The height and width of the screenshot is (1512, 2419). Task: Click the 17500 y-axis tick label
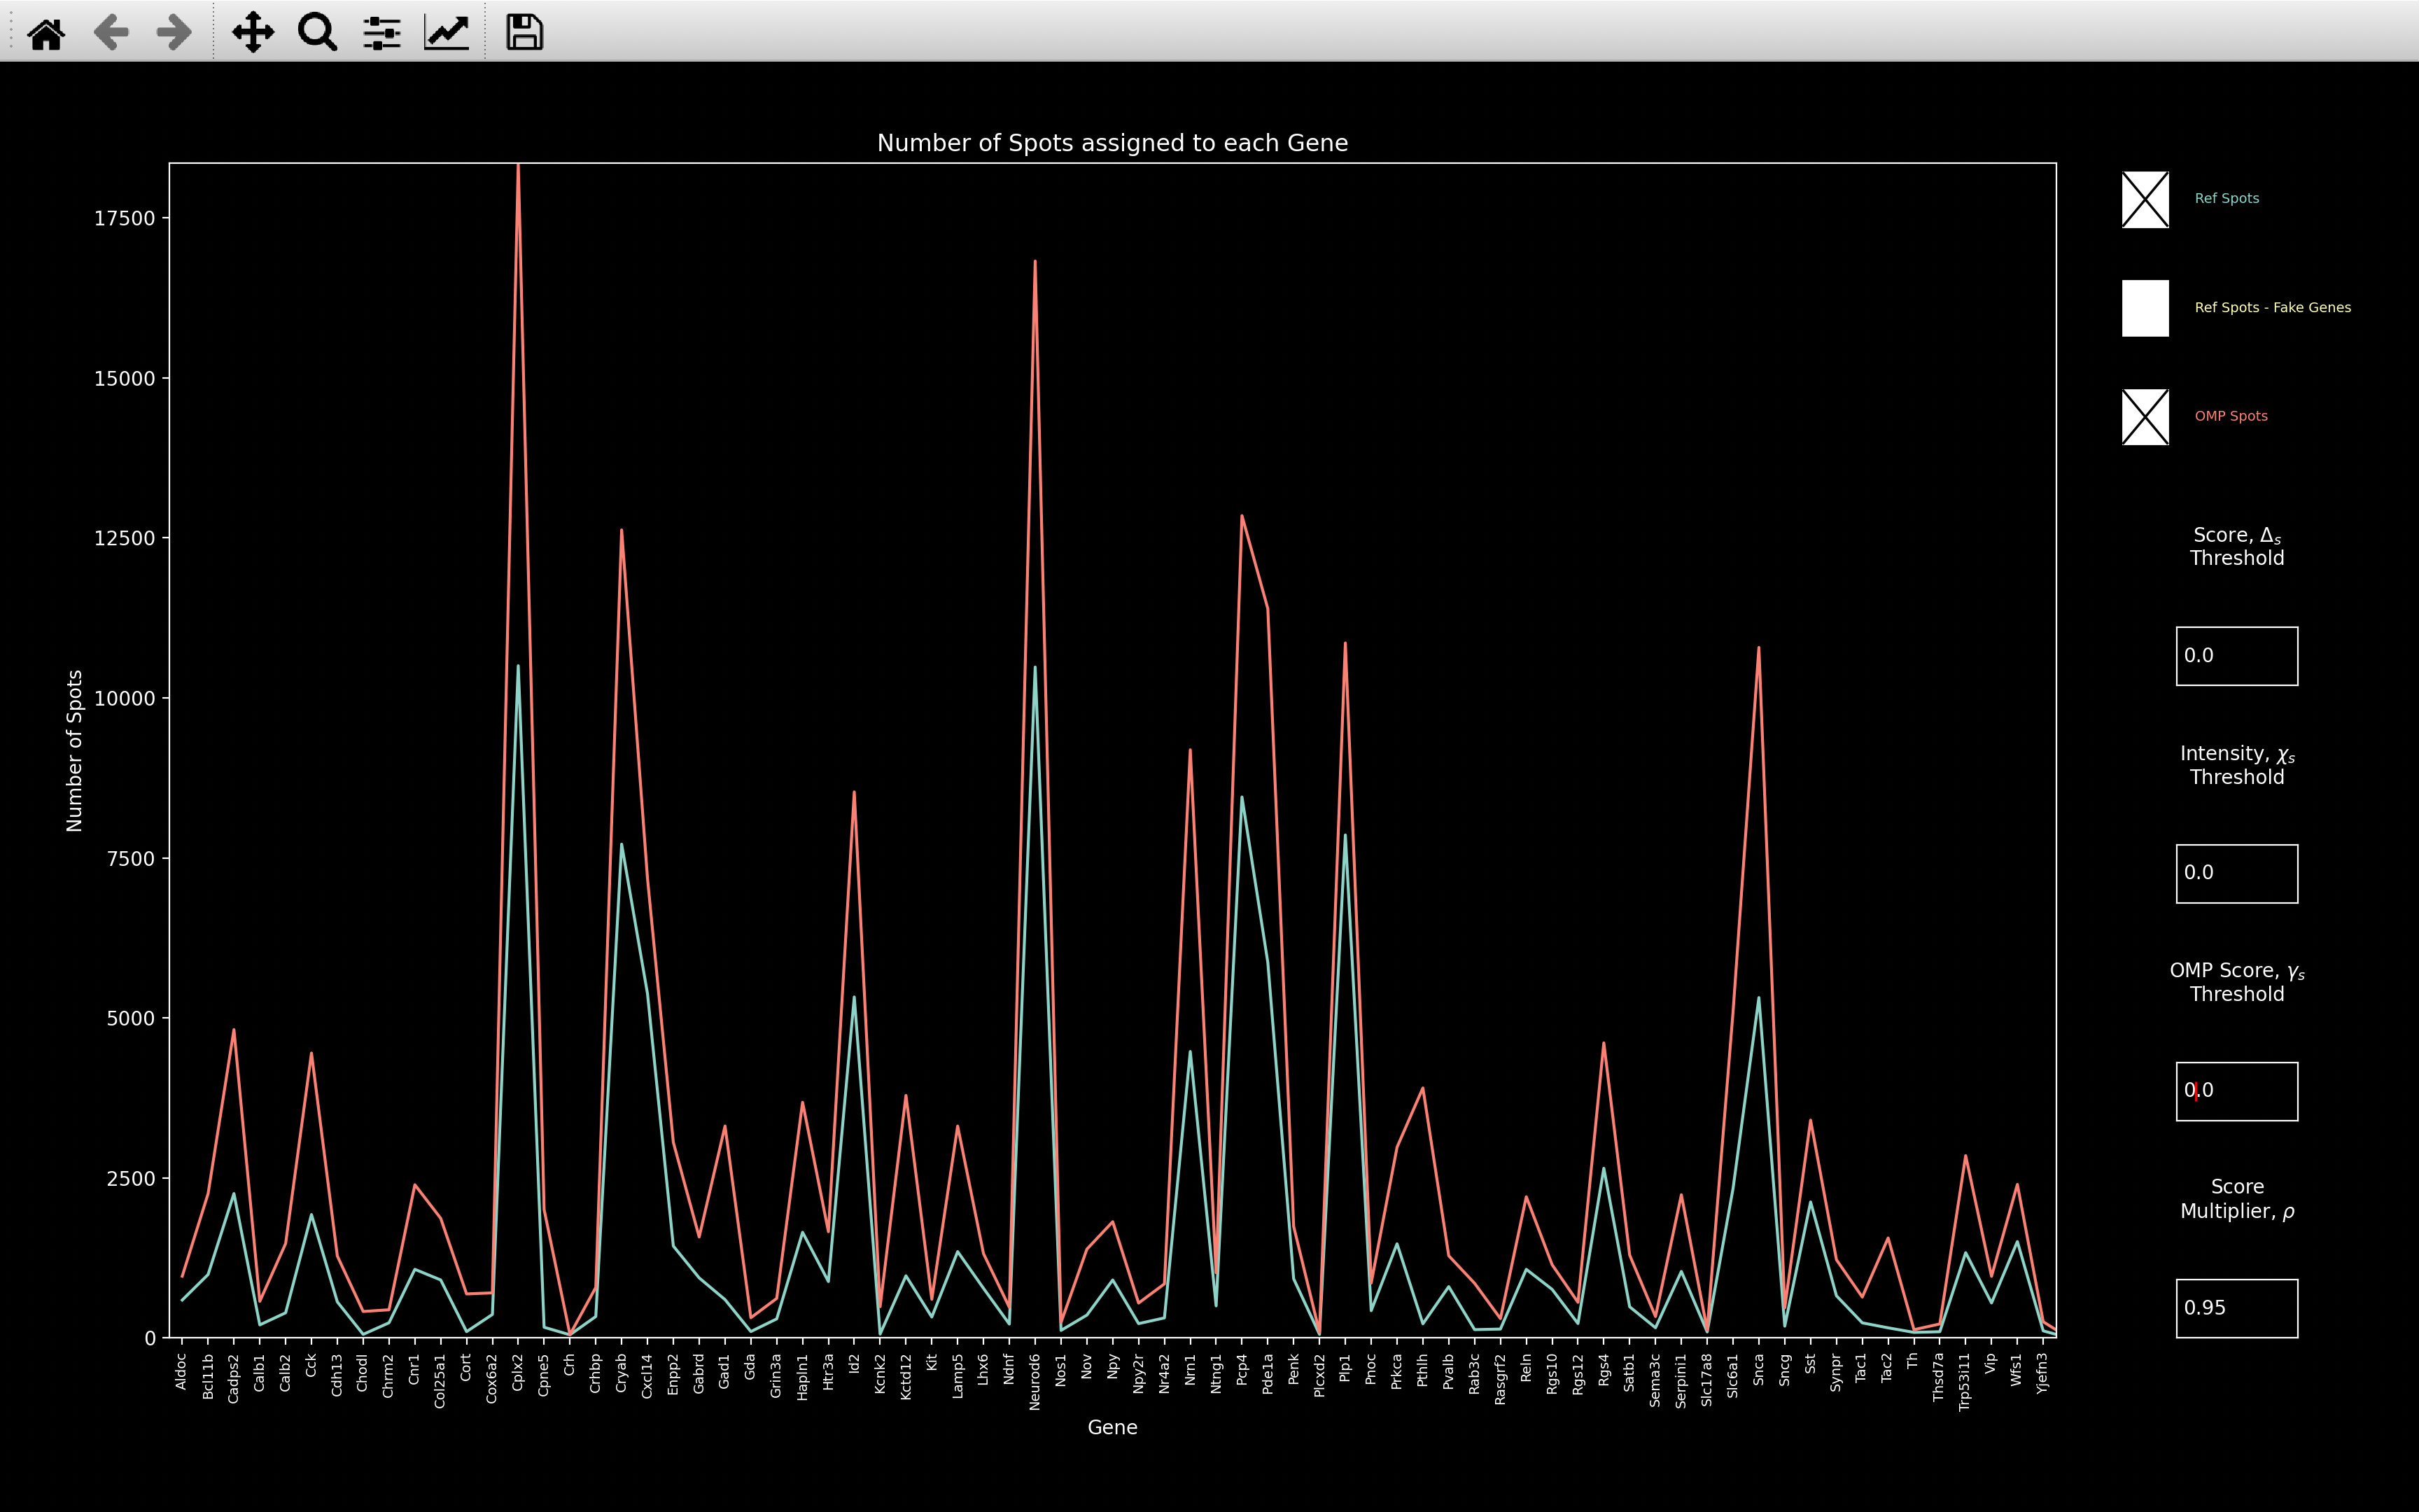[x=125, y=219]
